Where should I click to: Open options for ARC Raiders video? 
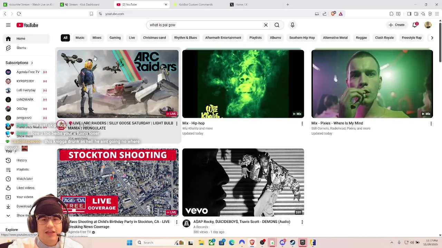(x=177, y=124)
